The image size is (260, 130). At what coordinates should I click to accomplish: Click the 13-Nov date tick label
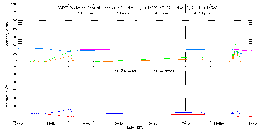(x=52, y=124)
